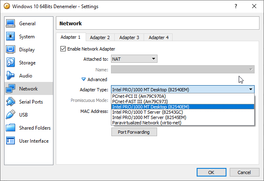Pick Intel PRO/1000 MT Desktop (82540EM) list entry
The width and height of the screenshot is (264, 181).
click(x=183, y=107)
